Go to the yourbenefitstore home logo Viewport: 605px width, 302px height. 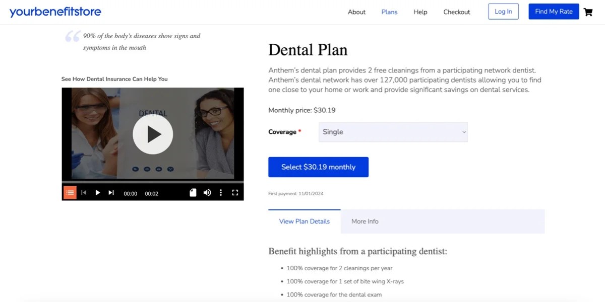tap(55, 11)
